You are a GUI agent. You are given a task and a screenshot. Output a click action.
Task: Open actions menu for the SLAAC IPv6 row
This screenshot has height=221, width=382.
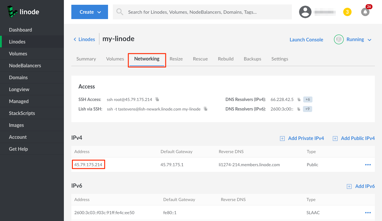pyautogui.click(x=368, y=213)
